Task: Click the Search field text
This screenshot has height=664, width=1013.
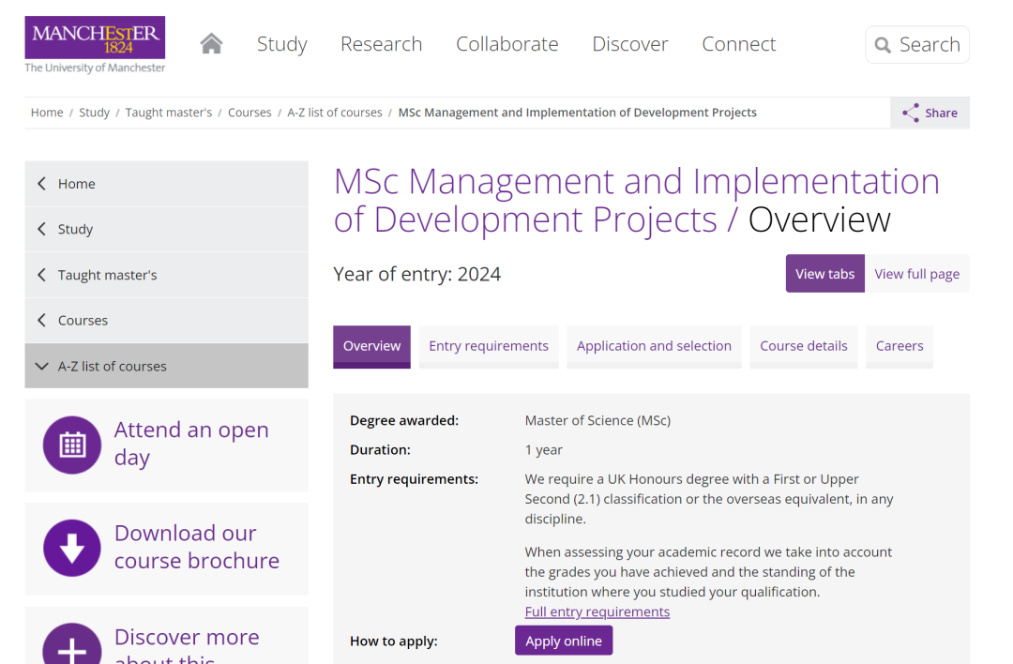Action: [930, 45]
